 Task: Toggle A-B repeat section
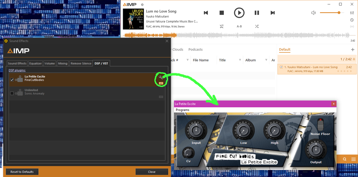[x=239, y=26]
